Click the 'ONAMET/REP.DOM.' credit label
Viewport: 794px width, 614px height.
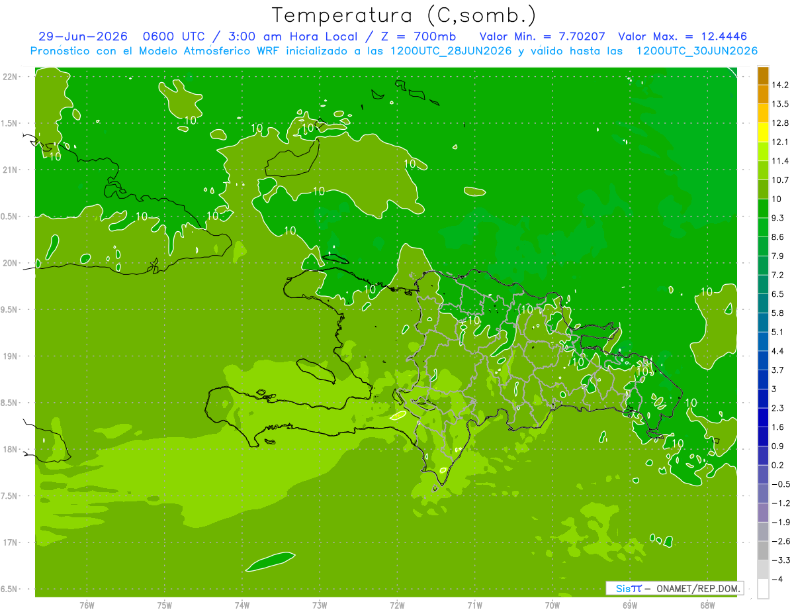pos(697,588)
